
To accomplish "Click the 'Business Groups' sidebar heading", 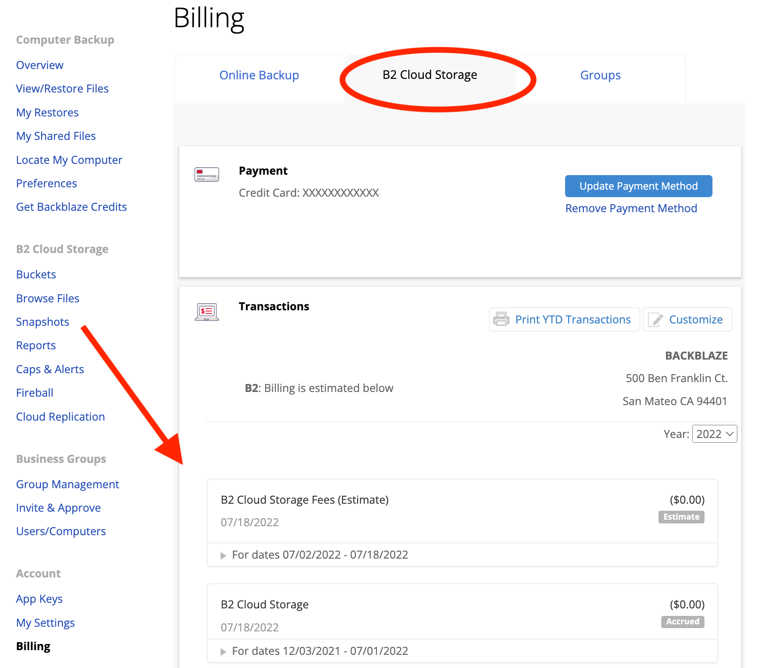I will tap(61, 459).
